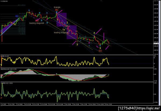Select the yellow '1x' wave label
Screen dimensions: 161x111
pos(64,30)
